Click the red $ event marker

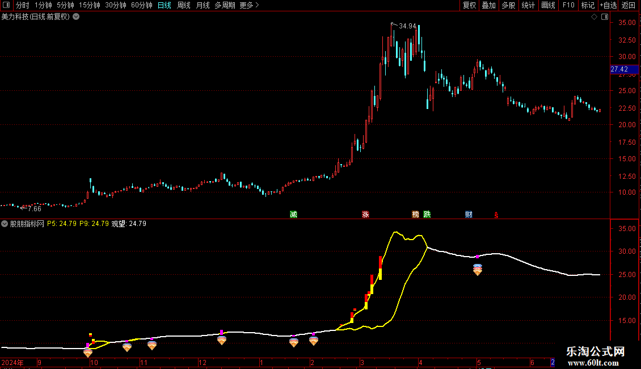click(x=496, y=215)
